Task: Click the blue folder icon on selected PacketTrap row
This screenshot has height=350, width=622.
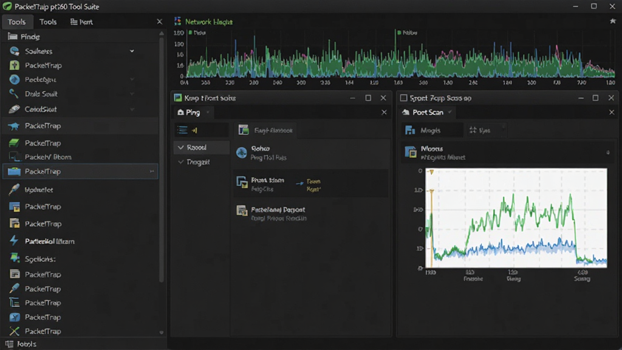Action: click(15, 171)
